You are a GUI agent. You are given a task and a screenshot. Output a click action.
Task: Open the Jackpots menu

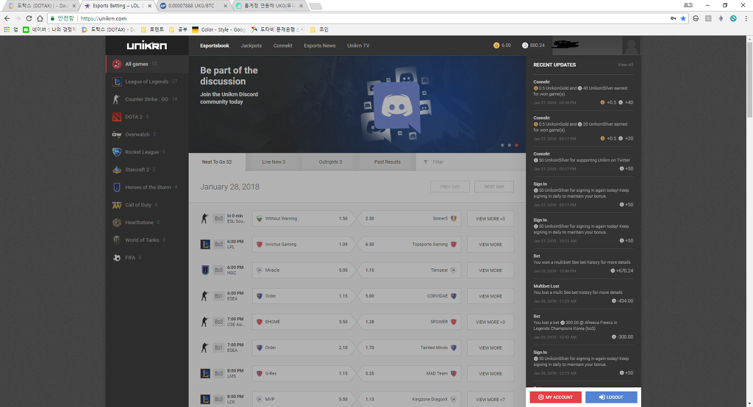pyautogui.click(x=251, y=46)
